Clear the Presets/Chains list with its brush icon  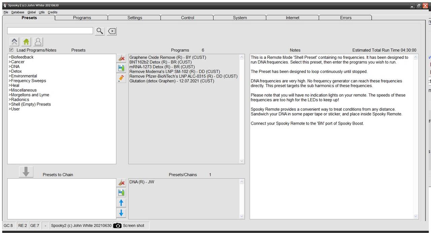point(121,183)
